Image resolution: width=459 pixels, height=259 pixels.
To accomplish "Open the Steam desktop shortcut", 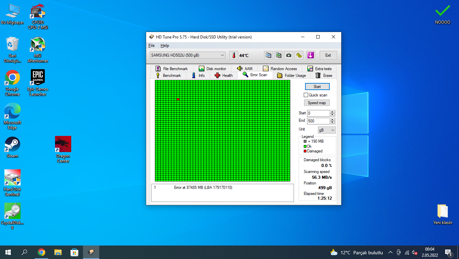I will [x=12, y=147].
